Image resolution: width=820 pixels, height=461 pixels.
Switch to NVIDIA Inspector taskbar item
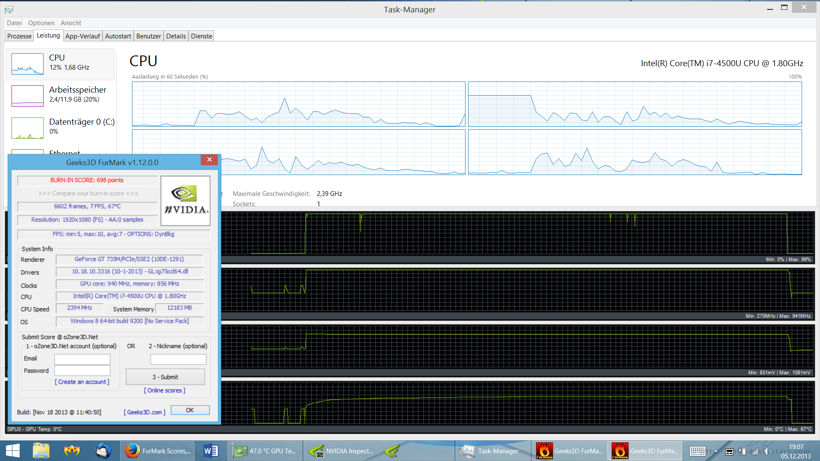pyautogui.click(x=341, y=451)
